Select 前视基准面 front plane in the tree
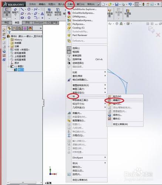Screen dimensions: 162x185 20,53
